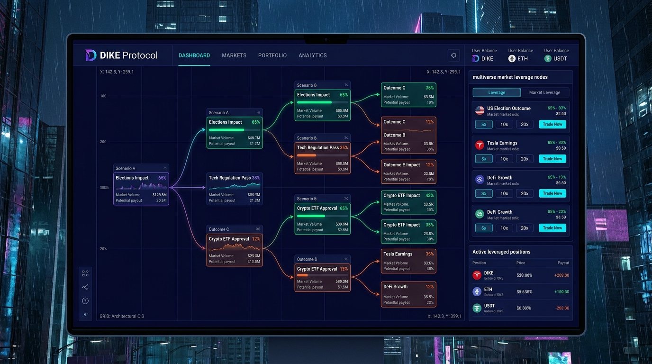The width and height of the screenshot is (652, 364).
Task: Open help via the question mark icon
Action: coord(85,301)
